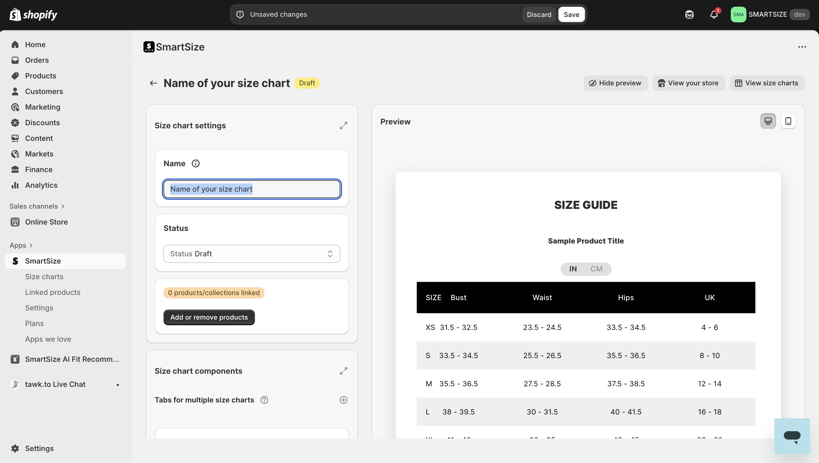Viewport: 819px width, 463px height.
Task: Click the back arrow beside chart title
Action: coord(153,83)
